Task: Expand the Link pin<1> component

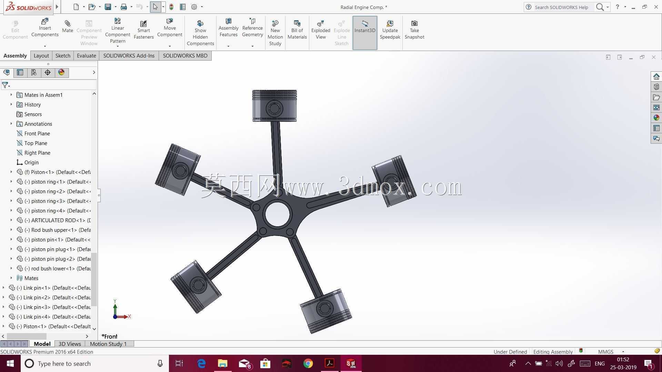Action: coord(3,288)
